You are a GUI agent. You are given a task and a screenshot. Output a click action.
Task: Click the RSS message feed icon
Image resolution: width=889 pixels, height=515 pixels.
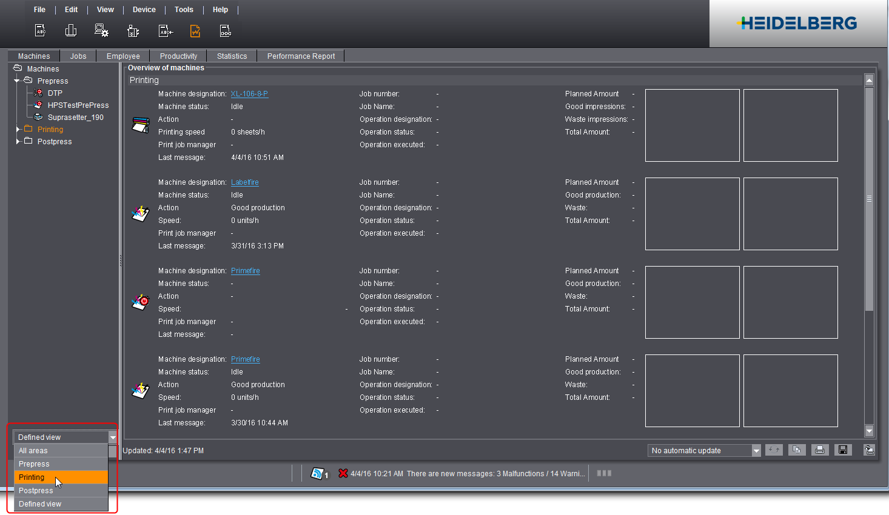(x=317, y=473)
